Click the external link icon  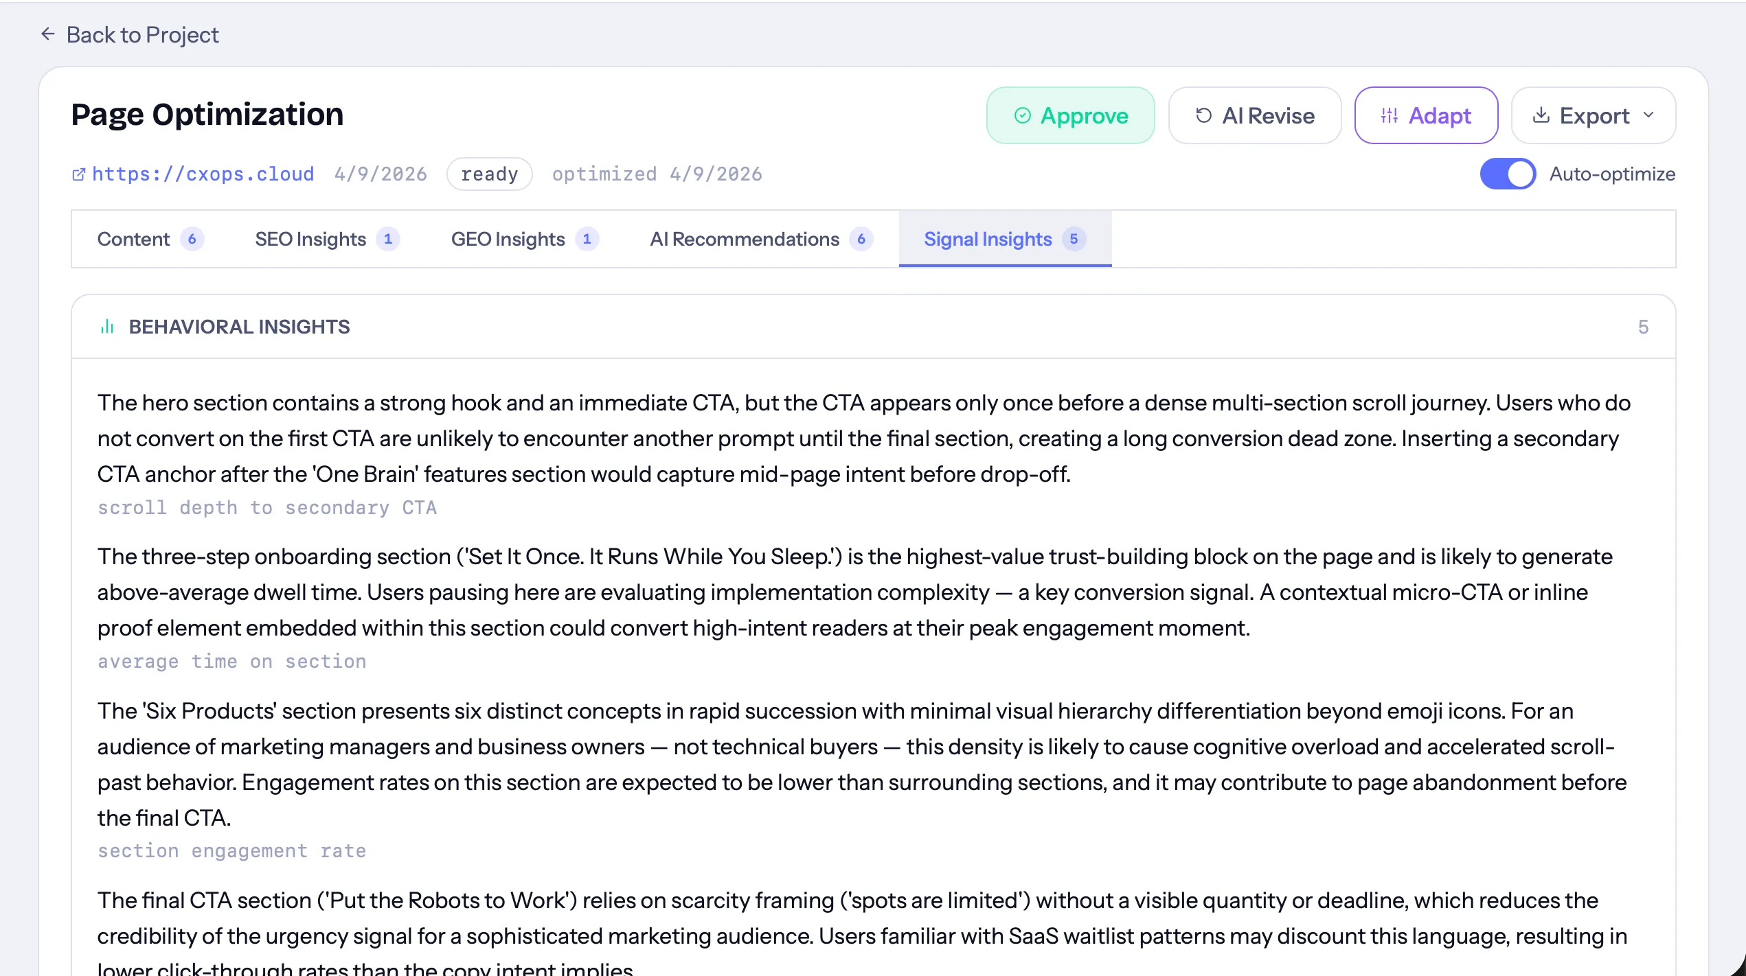click(79, 174)
